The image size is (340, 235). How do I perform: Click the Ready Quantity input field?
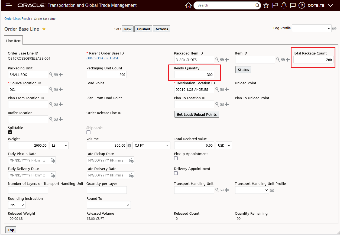tap(194, 75)
